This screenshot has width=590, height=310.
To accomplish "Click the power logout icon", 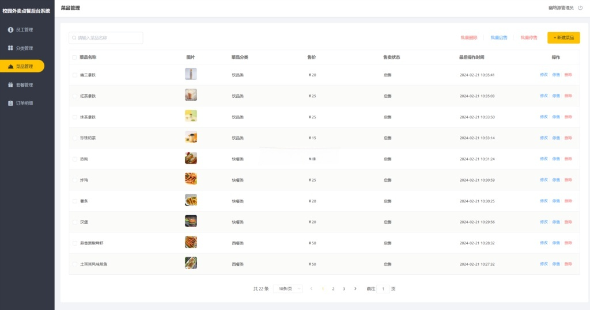I will [x=580, y=8].
